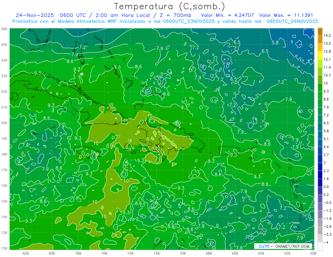Click the -3.3 value on the colorbar
This screenshot has height=257, width=333.
(327, 235)
